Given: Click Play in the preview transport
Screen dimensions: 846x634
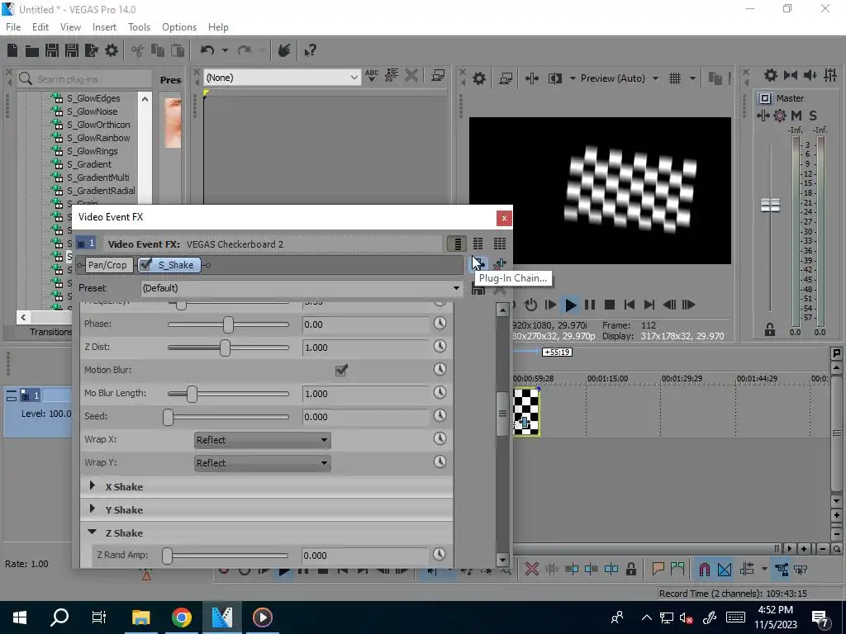Looking at the screenshot, I should 570,305.
